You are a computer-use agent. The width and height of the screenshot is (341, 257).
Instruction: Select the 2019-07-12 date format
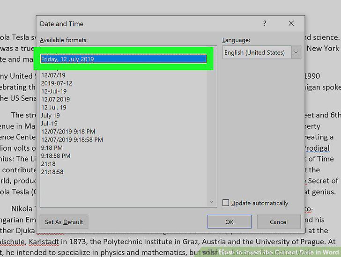tap(57, 83)
